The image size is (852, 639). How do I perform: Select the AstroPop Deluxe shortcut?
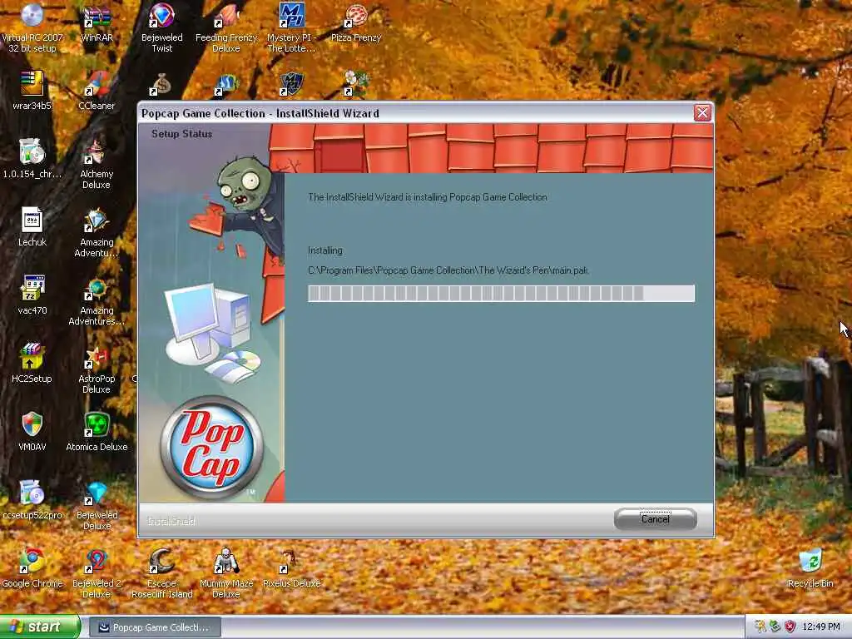point(97,369)
